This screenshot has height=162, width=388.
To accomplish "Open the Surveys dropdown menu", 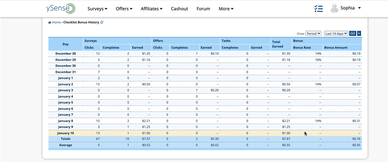I will [x=97, y=9].
